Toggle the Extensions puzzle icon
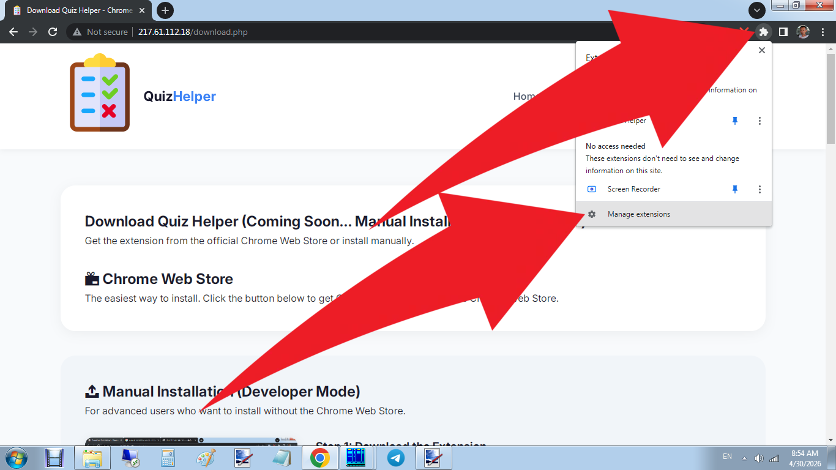Image resolution: width=836 pixels, height=470 pixels. [763, 32]
